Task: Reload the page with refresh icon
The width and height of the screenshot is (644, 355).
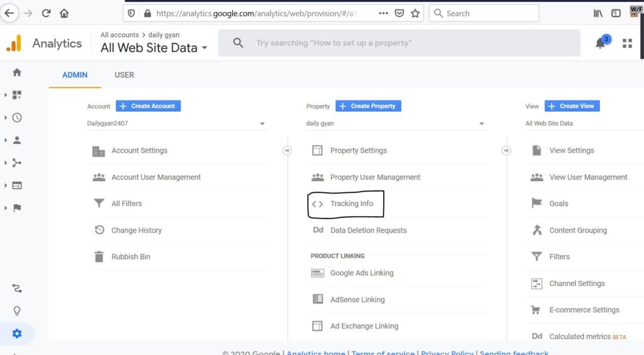Action: click(x=46, y=13)
